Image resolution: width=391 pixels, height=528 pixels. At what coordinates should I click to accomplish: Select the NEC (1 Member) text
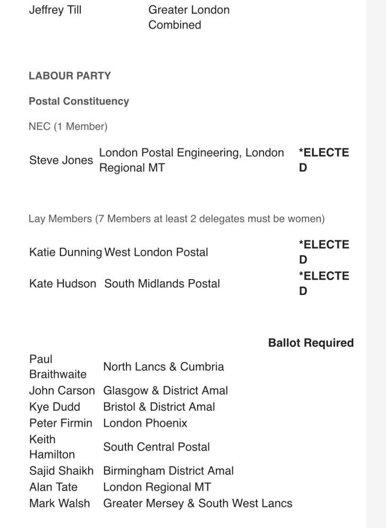click(68, 126)
